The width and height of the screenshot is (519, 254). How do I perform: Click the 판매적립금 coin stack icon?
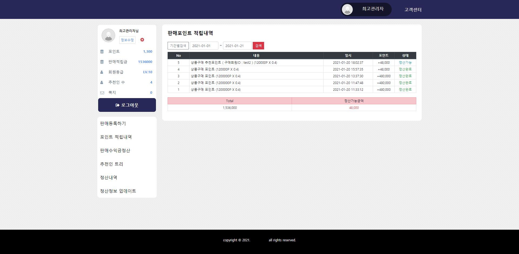tap(102, 62)
